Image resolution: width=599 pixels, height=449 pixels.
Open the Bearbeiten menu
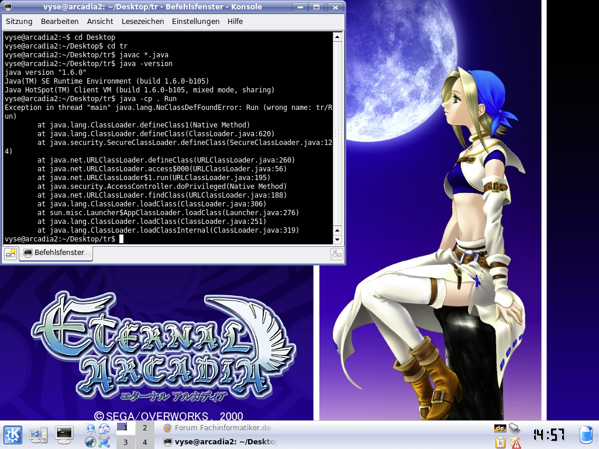pyautogui.click(x=60, y=22)
